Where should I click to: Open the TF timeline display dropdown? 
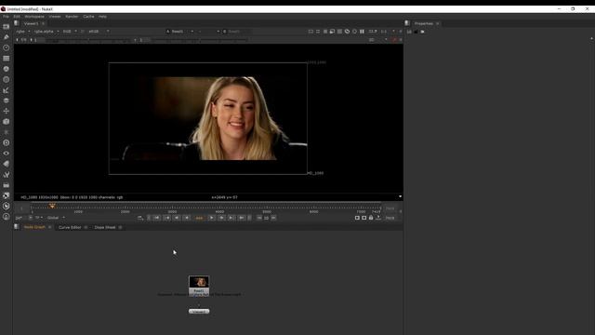39,218
